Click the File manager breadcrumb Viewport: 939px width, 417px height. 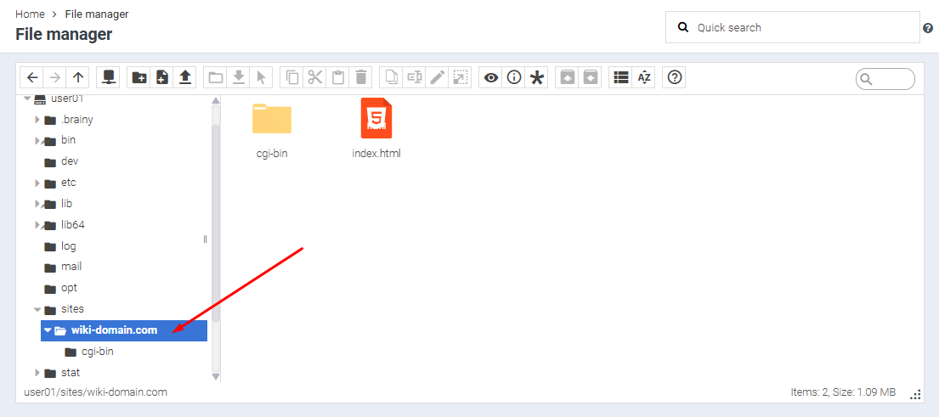tap(97, 14)
